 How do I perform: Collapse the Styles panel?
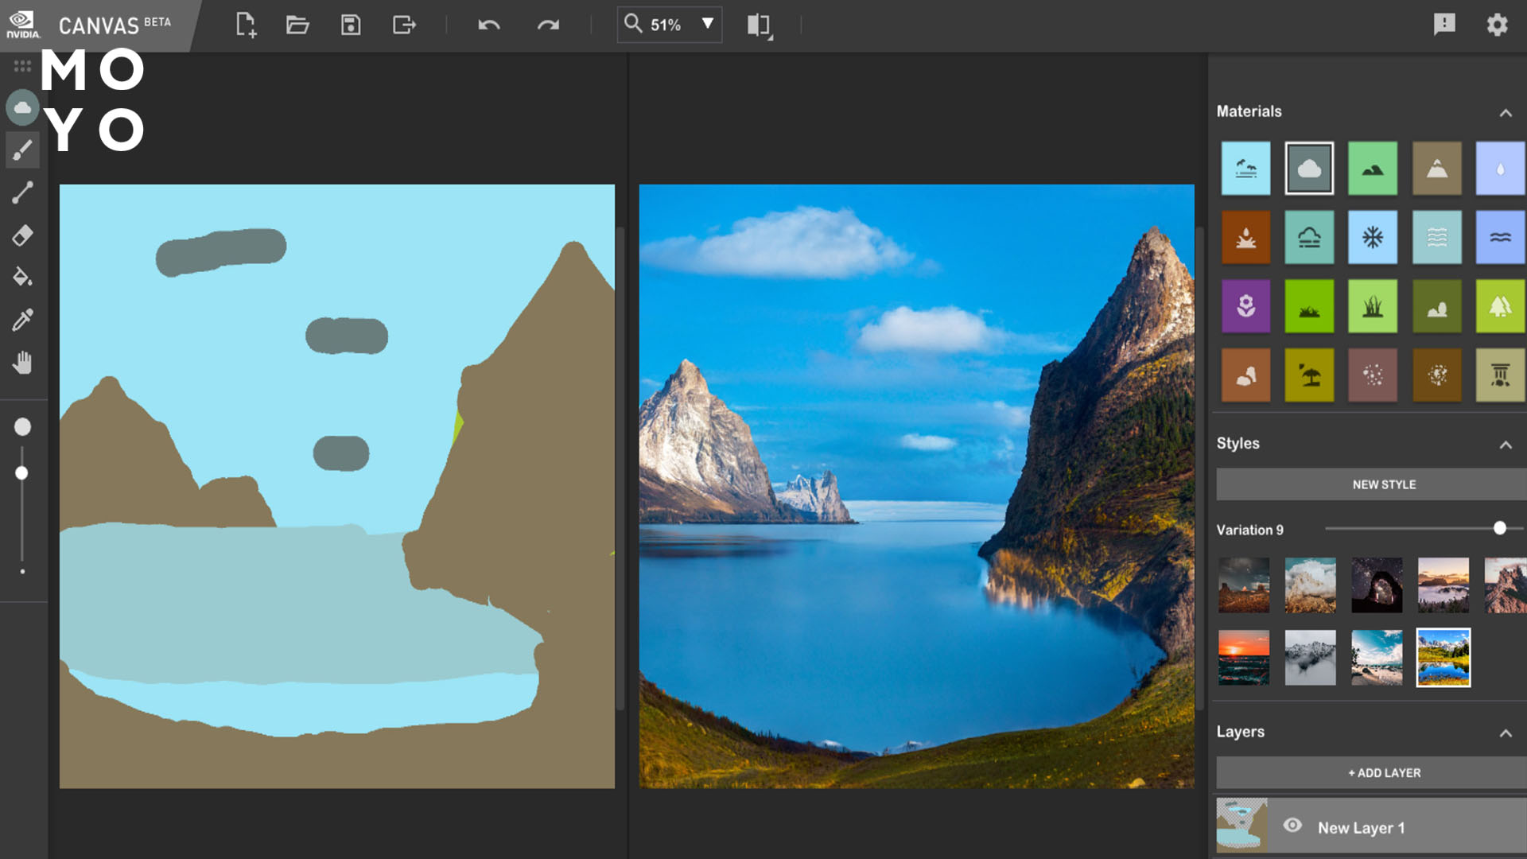tap(1506, 442)
